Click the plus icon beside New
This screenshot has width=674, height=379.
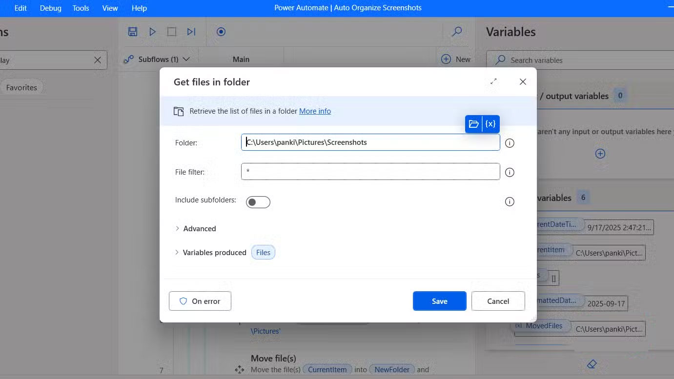tap(446, 59)
